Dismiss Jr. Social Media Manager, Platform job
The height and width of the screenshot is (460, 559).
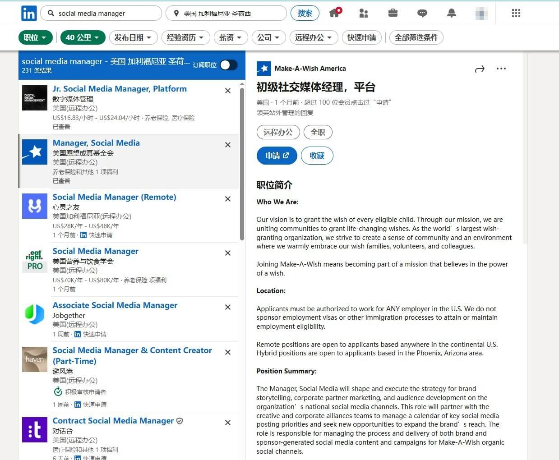pos(228,91)
